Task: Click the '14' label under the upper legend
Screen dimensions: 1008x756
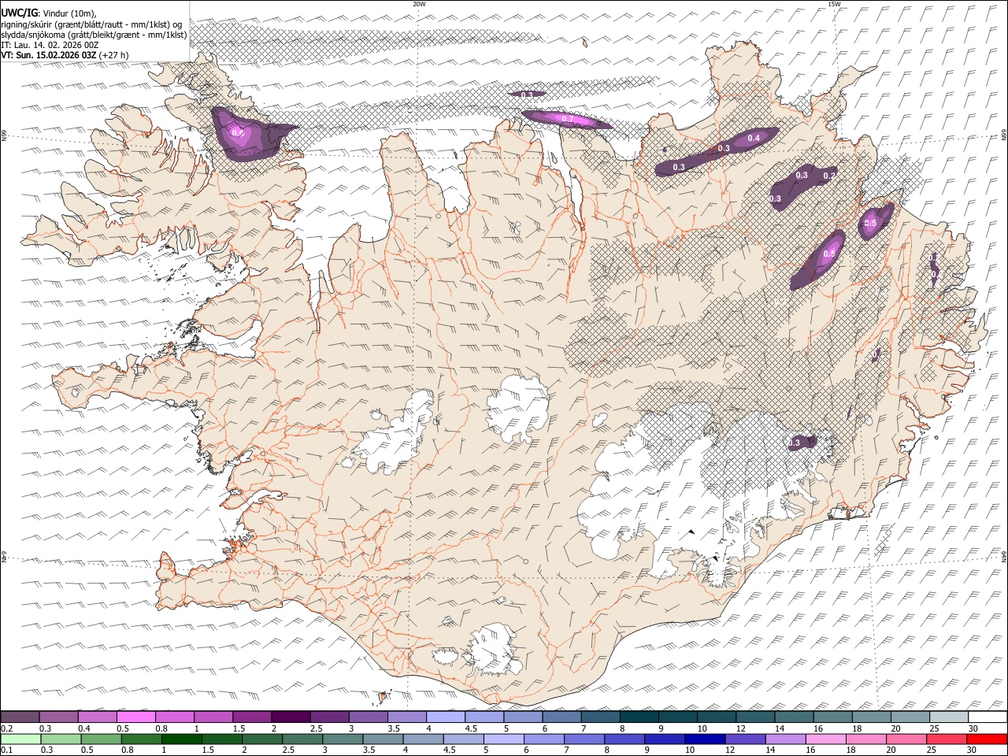Action: (x=780, y=728)
